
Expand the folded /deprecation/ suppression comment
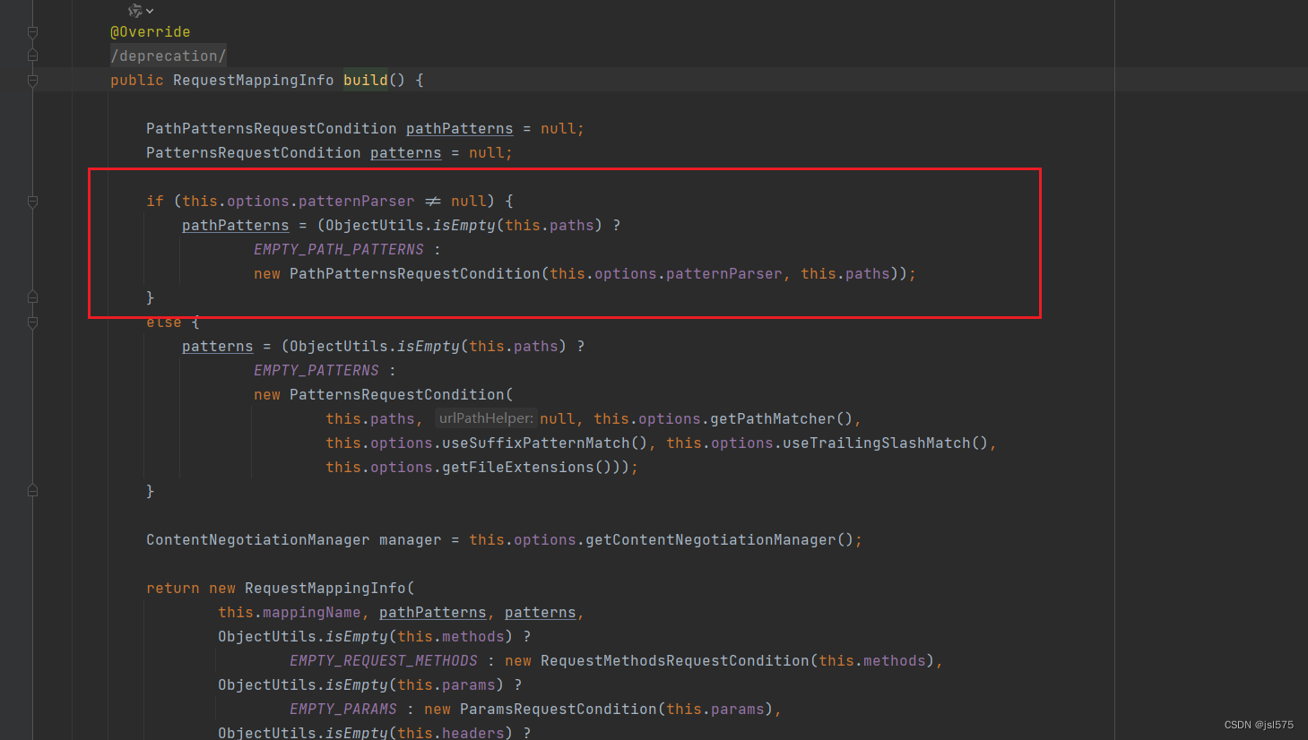(x=169, y=56)
